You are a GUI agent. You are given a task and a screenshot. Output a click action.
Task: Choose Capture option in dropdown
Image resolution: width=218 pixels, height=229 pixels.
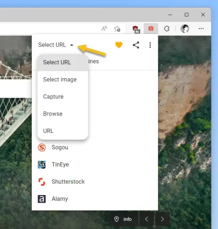pyautogui.click(x=63, y=97)
